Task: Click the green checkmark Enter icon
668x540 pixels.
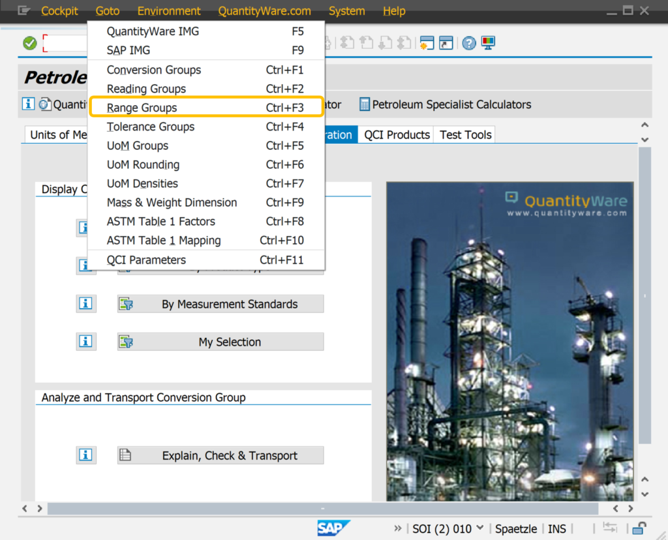Action: pos(30,43)
